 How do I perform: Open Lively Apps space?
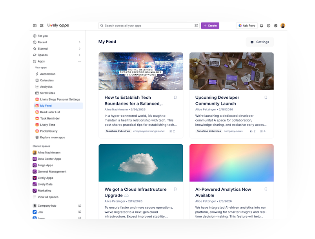tap(58, 178)
